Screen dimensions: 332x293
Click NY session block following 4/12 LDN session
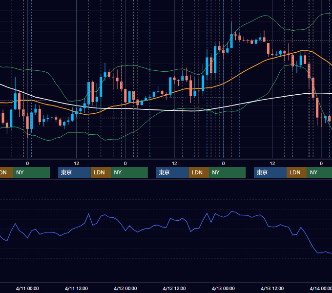tap(228, 172)
